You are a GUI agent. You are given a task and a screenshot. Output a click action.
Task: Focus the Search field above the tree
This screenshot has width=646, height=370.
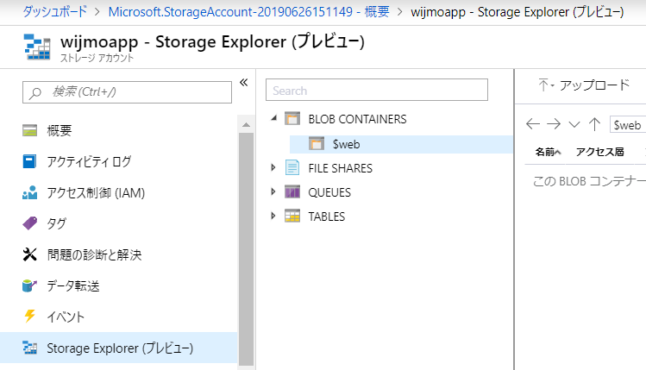(x=377, y=90)
